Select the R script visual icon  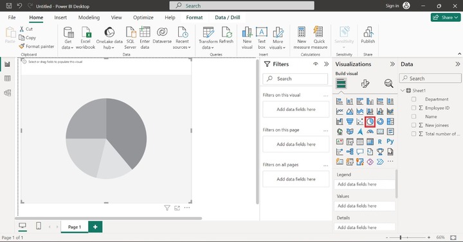pyautogui.click(x=380, y=142)
